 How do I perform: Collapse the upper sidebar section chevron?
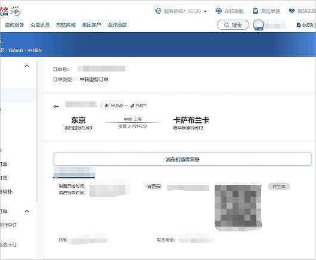[27, 66]
